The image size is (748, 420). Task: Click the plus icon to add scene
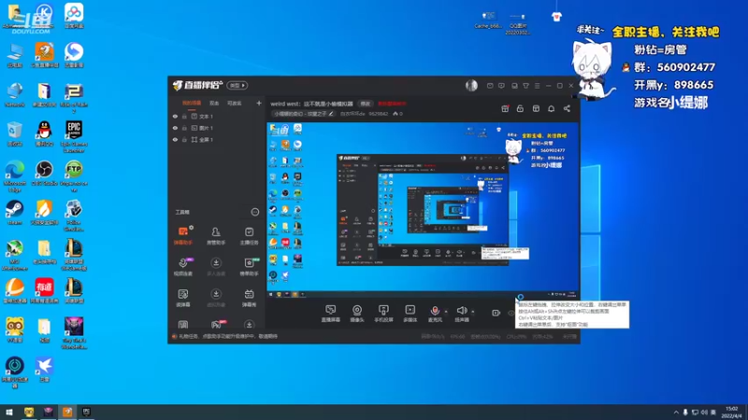[259, 103]
